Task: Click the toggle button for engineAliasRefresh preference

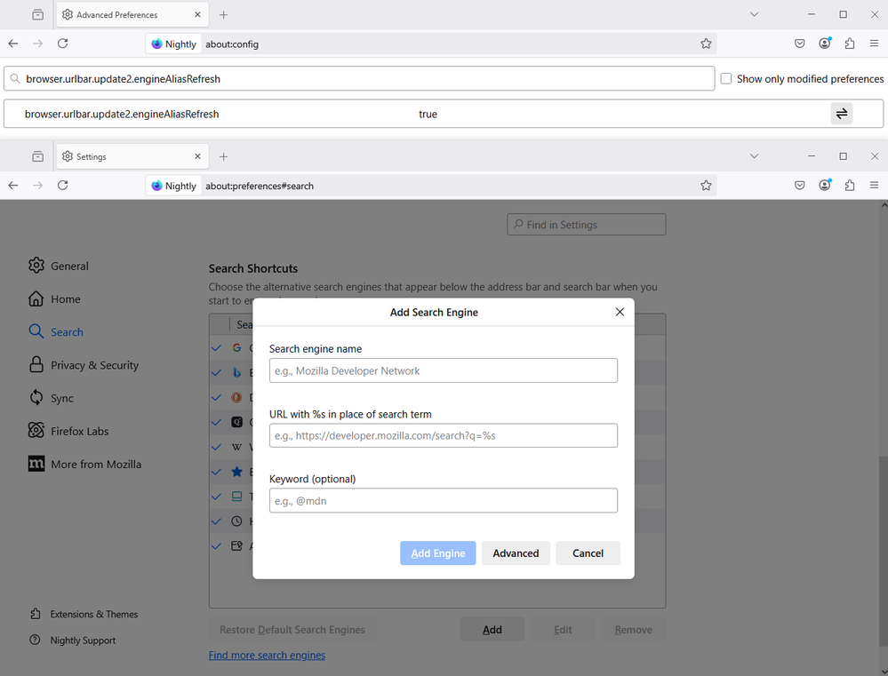Action: (841, 114)
